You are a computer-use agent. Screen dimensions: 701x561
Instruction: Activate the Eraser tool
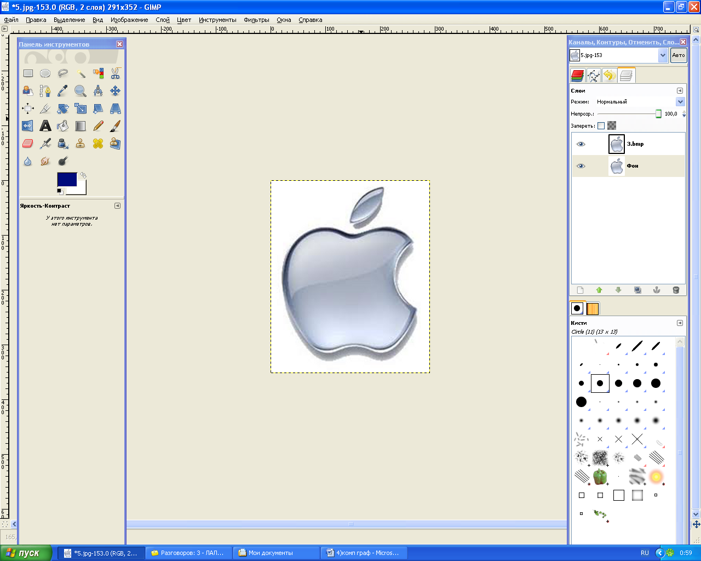tap(28, 144)
